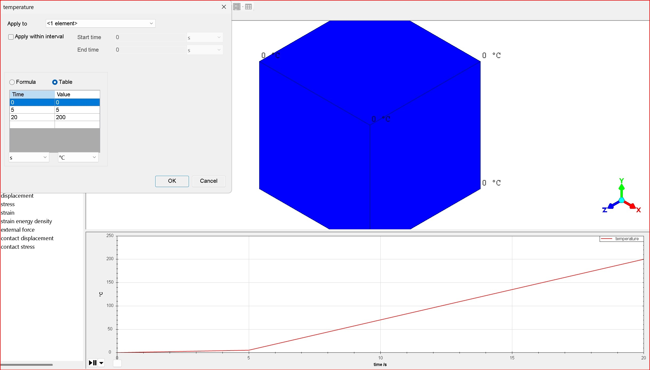
Task: Enable the Apply within interval checkbox
Action: 11,37
